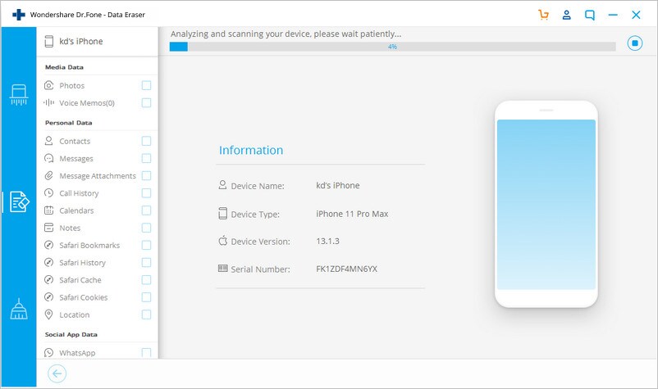This screenshot has height=389, width=658.
Task: Click the iPhone preview image
Action: click(546, 204)
